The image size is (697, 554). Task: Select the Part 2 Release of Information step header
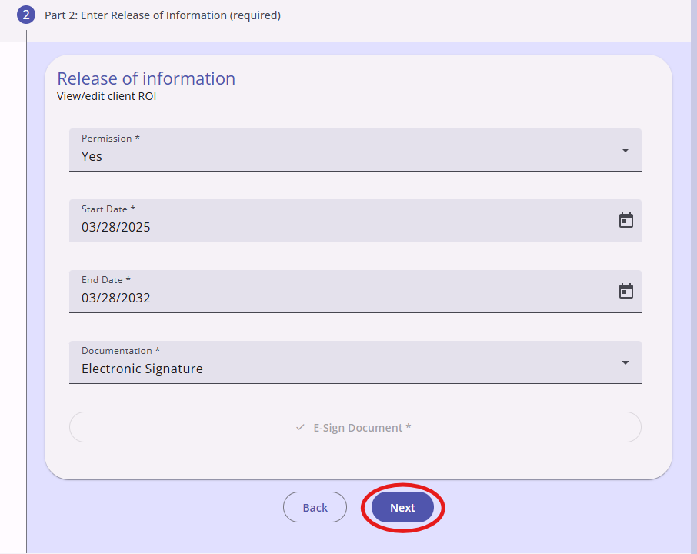point(162,15)
